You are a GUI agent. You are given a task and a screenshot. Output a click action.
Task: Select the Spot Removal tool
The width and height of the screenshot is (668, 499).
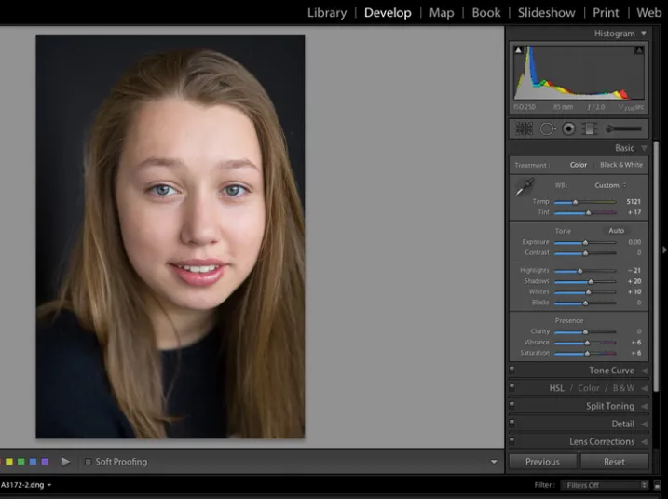pyautogui.click(x=548, y=128)
